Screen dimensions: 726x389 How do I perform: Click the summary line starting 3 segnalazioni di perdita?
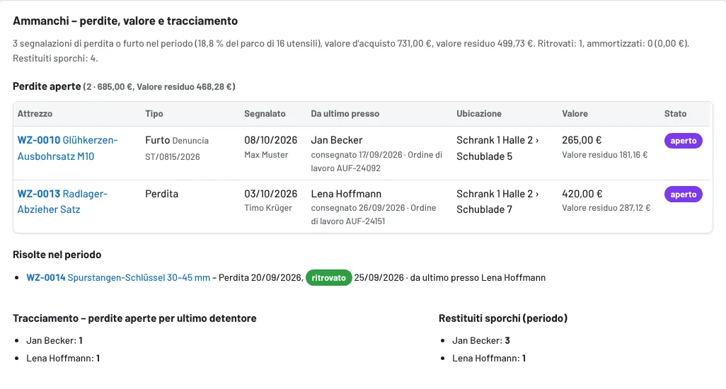coord(351,43)
